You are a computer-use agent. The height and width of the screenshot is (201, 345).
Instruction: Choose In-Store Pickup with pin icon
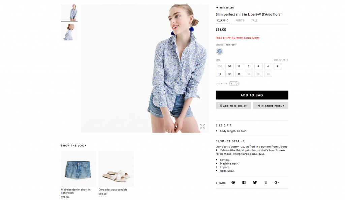[x=271, y=106]
